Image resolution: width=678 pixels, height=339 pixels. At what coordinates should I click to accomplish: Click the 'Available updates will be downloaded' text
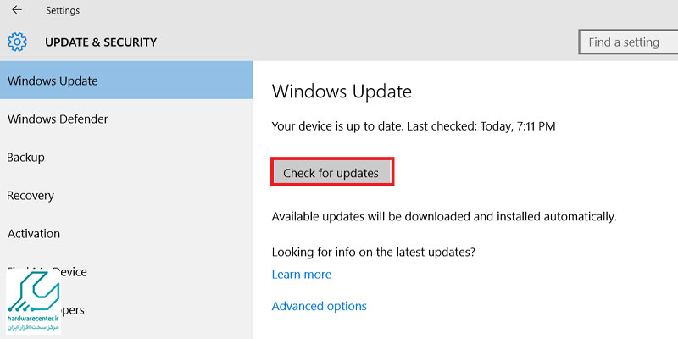444,216
